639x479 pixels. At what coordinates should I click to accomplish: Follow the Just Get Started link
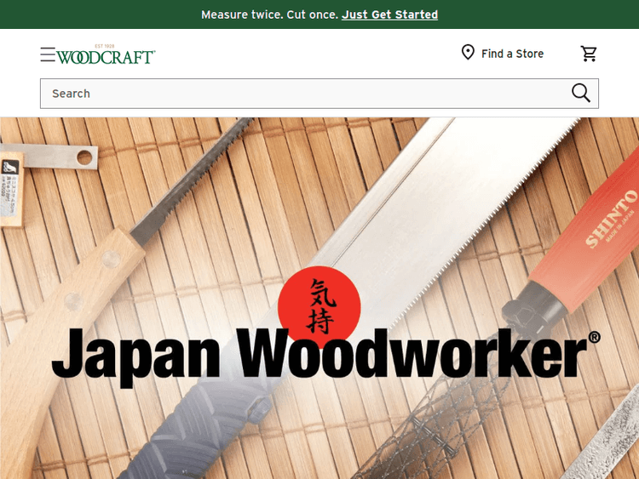point(389,14)
